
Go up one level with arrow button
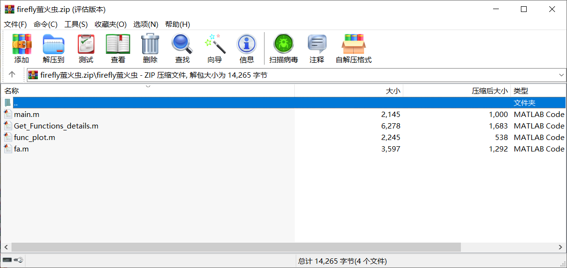tap(12, 74)
